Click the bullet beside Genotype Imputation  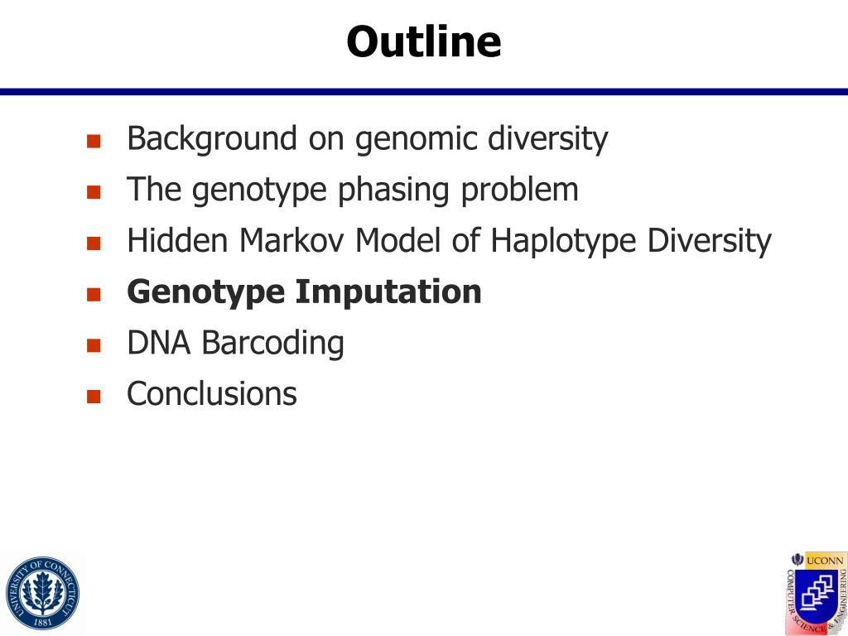(x=94, y=294)
